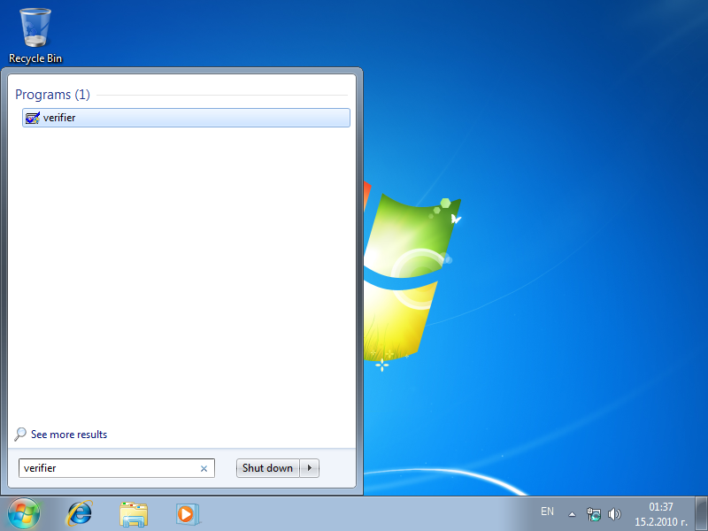Open Windows Explorer from the taskbar
The height and width of the screenshot is (531, 708).
tap(134, 514)
